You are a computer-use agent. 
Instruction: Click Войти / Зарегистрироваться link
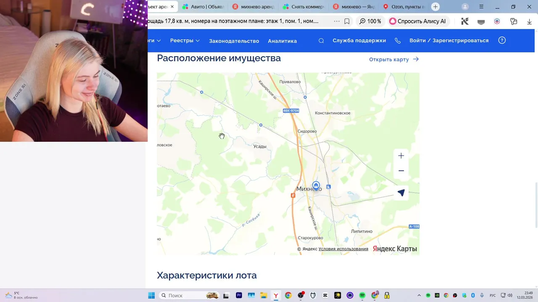pos(449,41)
